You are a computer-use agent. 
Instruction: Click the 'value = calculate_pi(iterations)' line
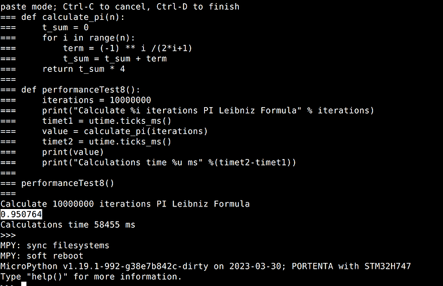(125, 131)
